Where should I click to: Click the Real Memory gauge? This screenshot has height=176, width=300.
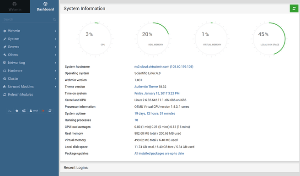pos(153,38)
